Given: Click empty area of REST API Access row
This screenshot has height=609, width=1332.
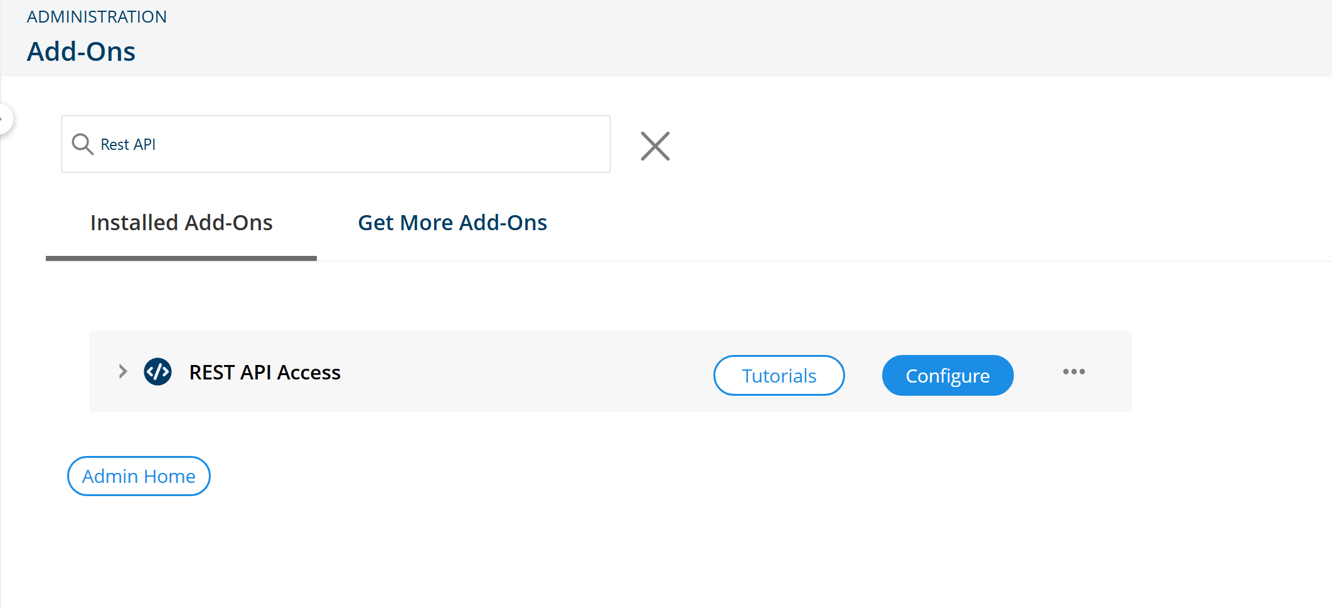Looking at the screenshot, I should [527, 372].
